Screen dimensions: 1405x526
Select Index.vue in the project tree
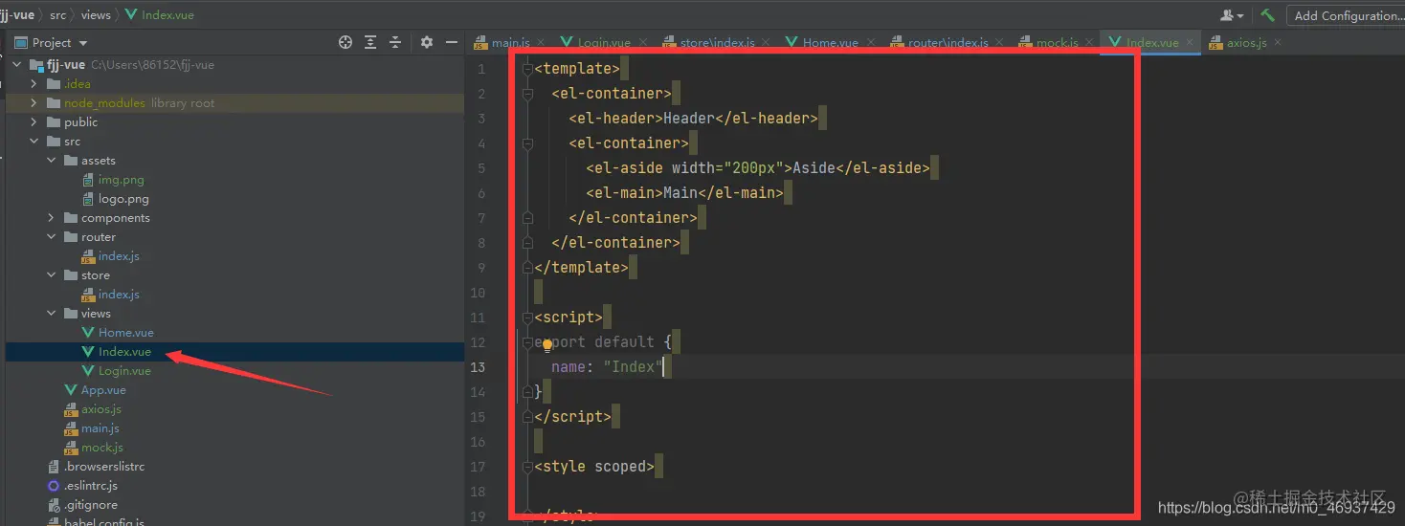pyautogui.click(x=124, y=352)
